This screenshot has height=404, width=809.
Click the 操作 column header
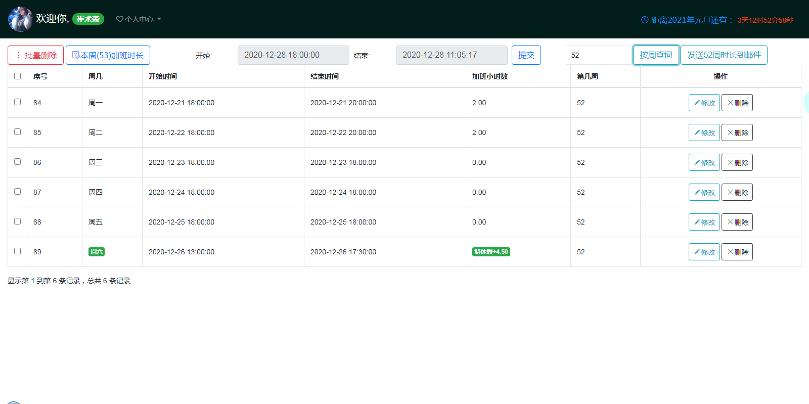pos(721,76)
